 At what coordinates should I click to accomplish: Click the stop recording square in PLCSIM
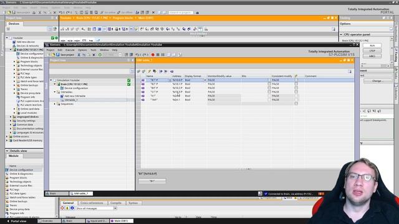pyautogui.click(x=158, y=55)
